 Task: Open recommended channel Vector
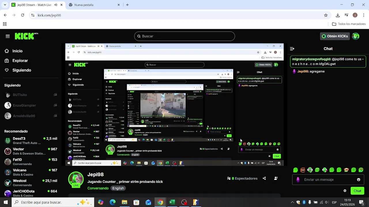pos(31,151)
